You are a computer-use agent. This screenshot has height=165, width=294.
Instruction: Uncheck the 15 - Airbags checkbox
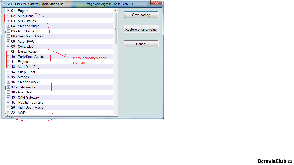pyautogui.click(x=8, y=77)
